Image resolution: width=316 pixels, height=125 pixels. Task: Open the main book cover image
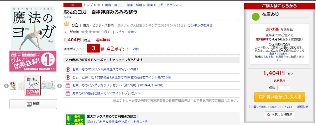(x=33, y=39)
